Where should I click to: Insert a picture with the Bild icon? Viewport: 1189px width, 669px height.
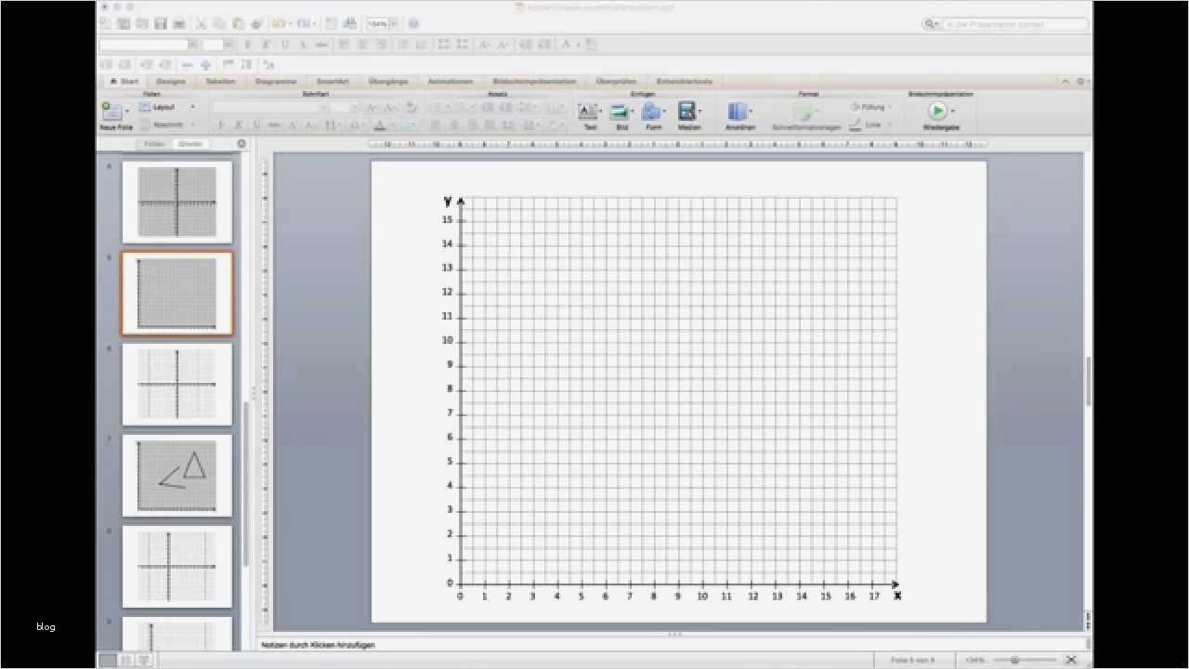point(621,111)
